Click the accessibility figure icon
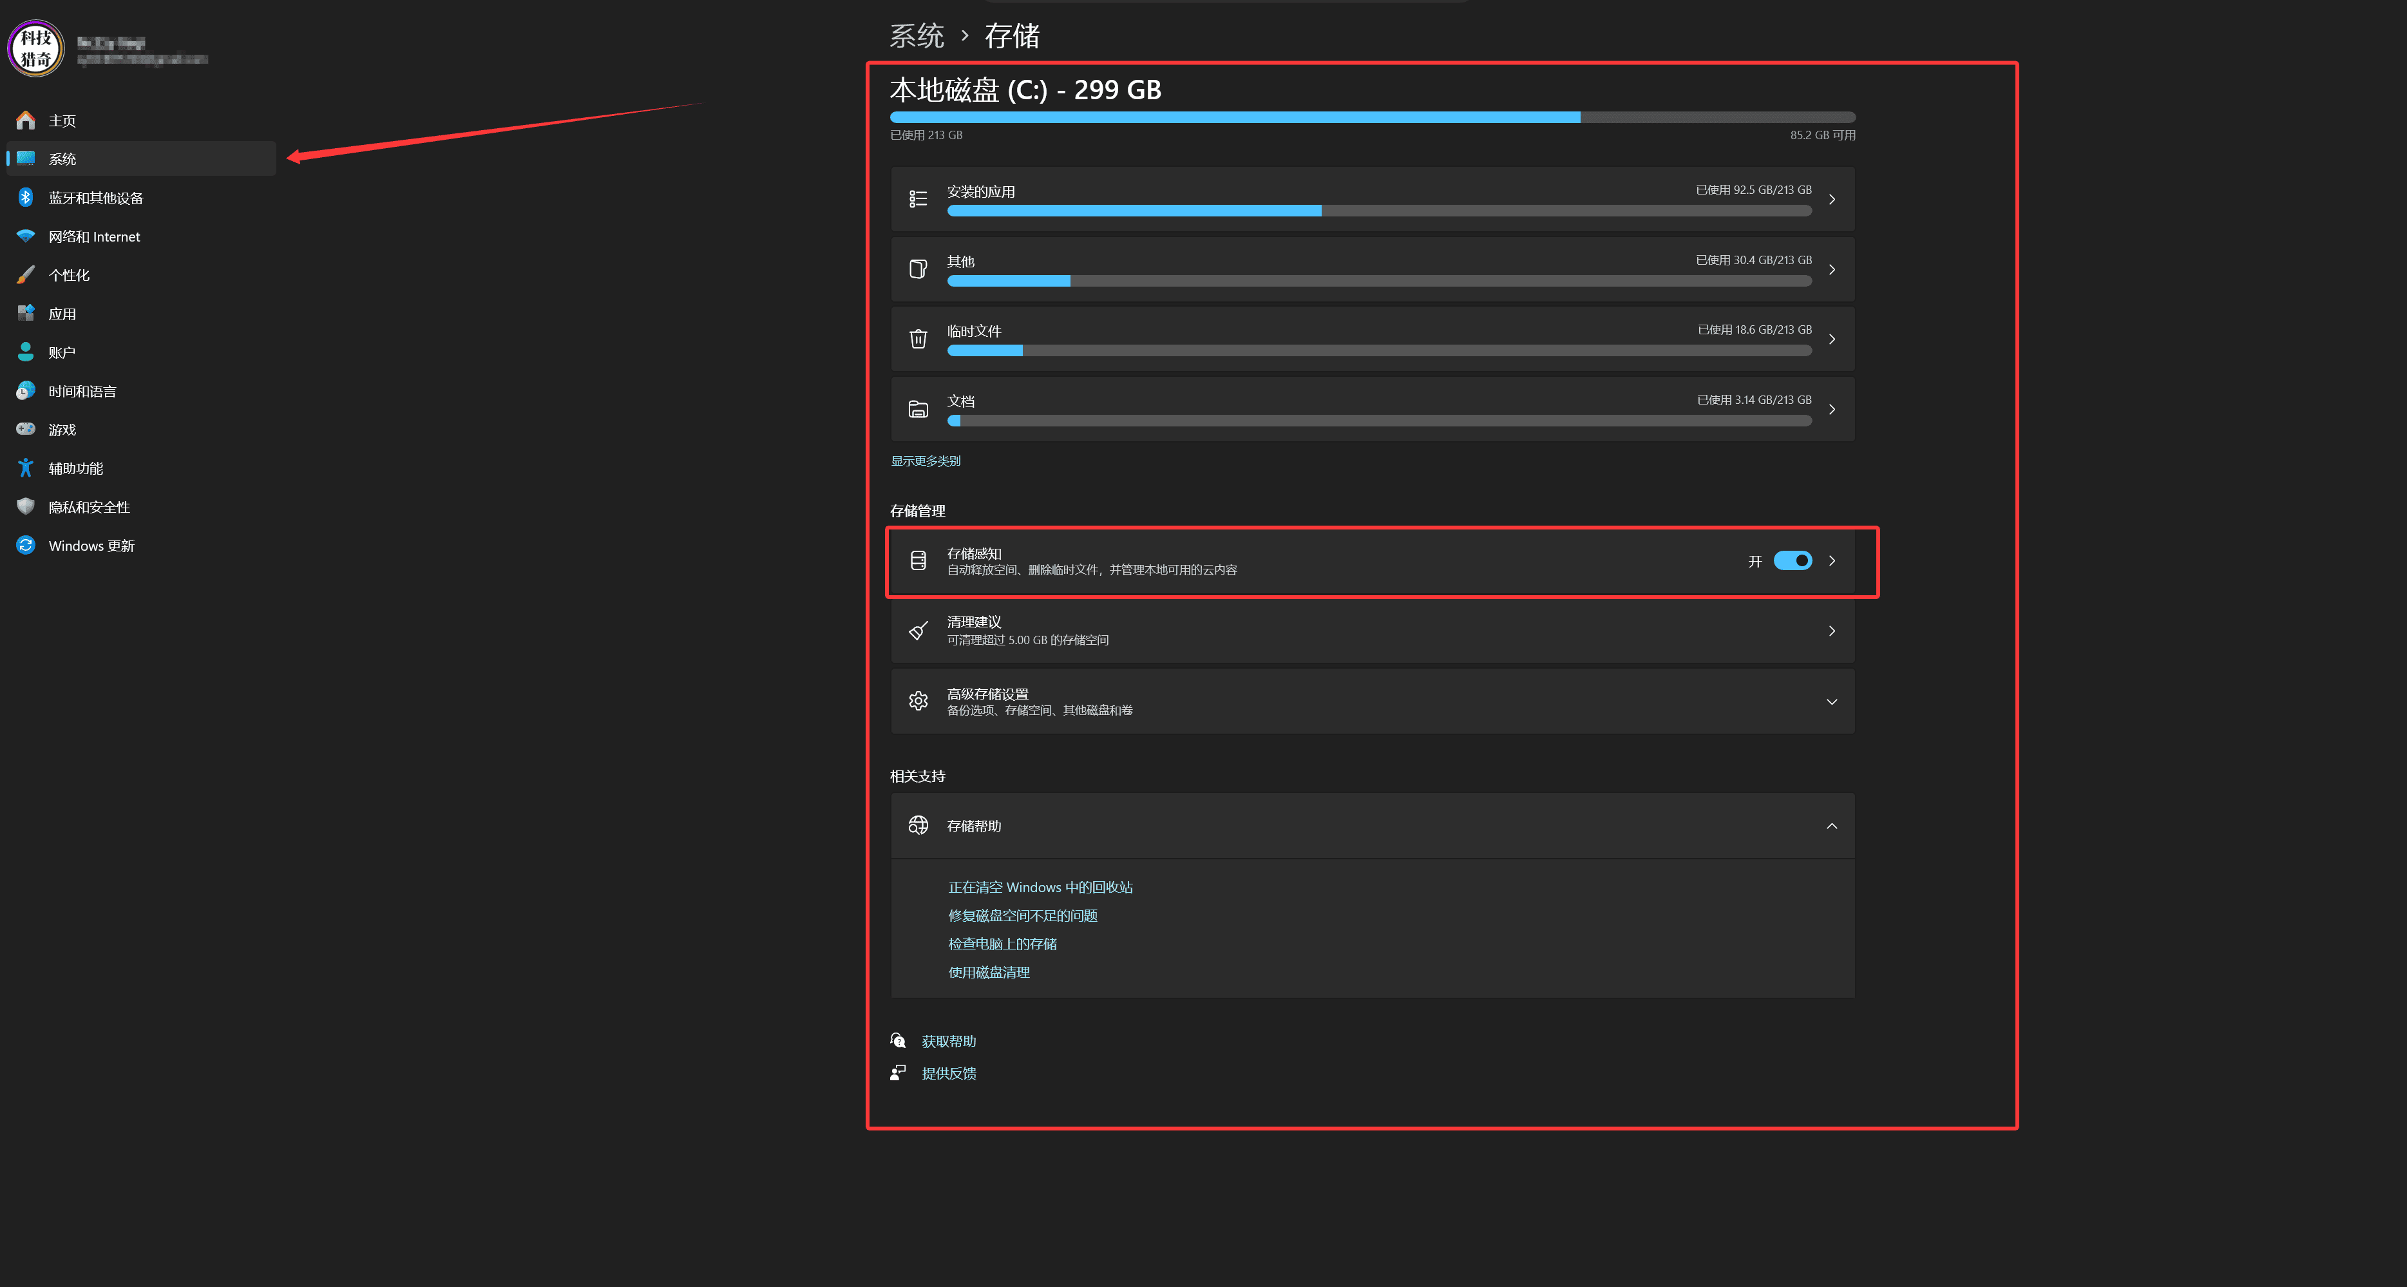The height and width of the screenshot is (1287, 2407). pos(26,467)
